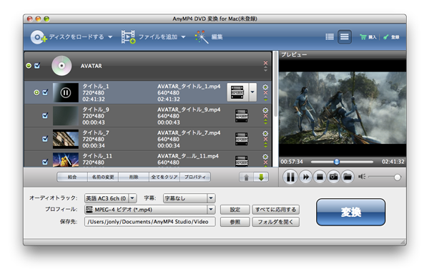The image size is (429, 277).
Task: Click Open Folder (フォルダを開く) button
Action: point(275,222)
